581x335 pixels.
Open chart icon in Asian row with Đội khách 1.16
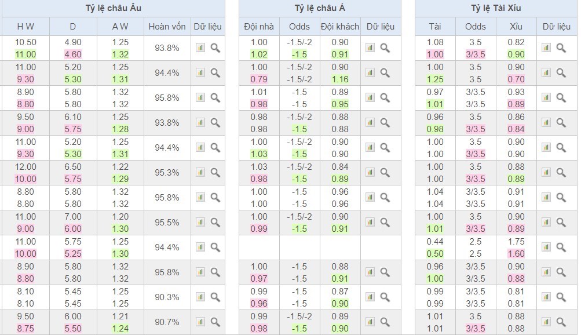coord(370,73)
